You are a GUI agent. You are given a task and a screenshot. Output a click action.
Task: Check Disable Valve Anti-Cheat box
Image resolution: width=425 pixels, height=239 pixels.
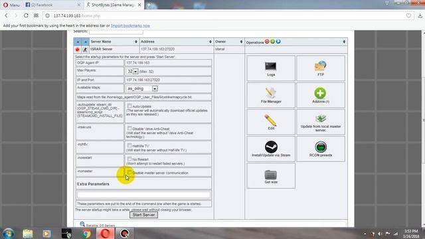[129, 128]
